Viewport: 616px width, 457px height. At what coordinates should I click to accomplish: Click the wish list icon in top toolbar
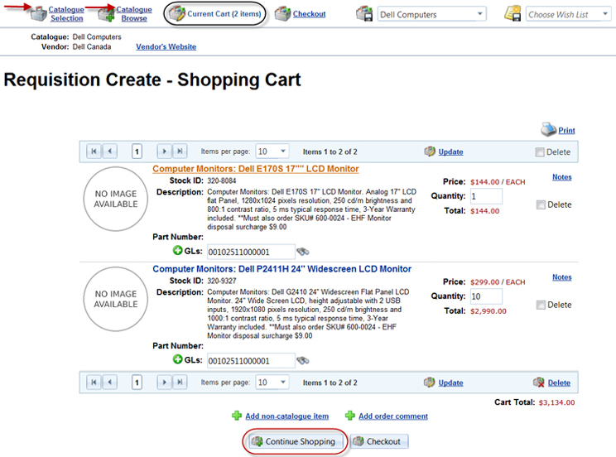click(x=513, y=14)
